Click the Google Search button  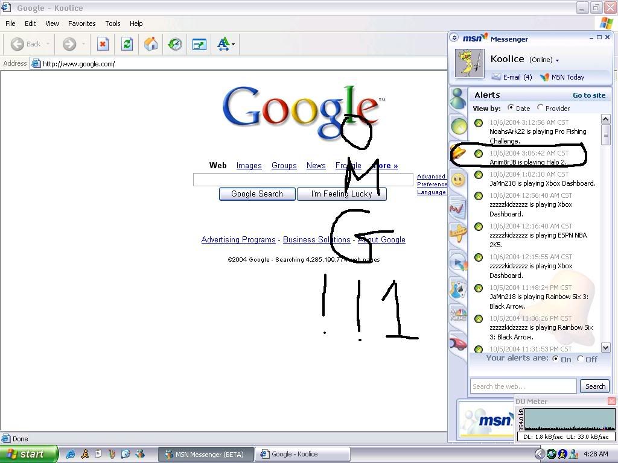(x=257, y=194)
